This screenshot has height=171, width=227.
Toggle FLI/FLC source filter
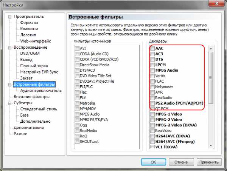77,87
